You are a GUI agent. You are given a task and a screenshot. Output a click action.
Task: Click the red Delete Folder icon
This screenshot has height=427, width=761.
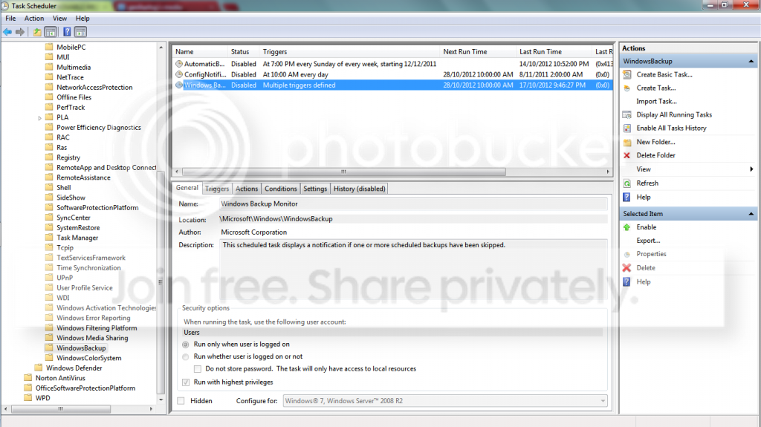626,155
